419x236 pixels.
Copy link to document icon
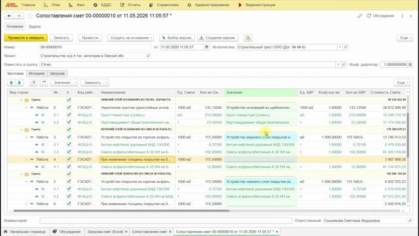pyautogui.click(x=359, y=16)
